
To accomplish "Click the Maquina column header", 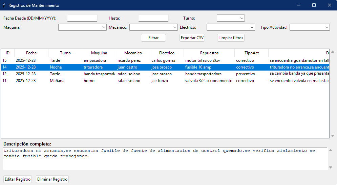I will click(99, 53).
